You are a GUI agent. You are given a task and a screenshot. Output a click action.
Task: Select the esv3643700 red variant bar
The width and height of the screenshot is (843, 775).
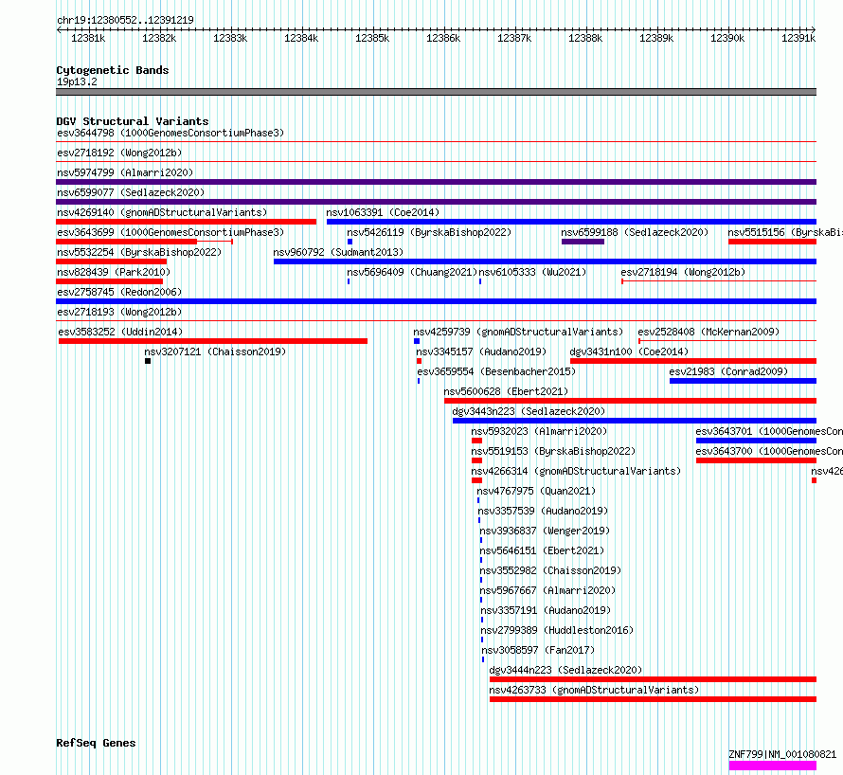point(757,460)
